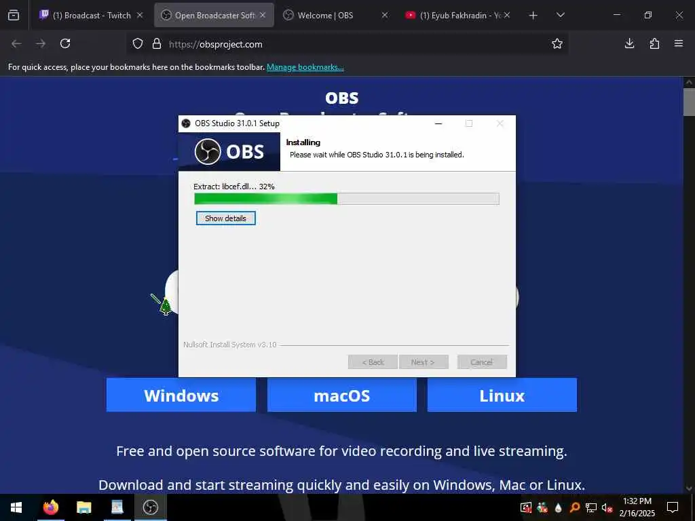The width and height of the screenshot is (695, 521).
Task: Download OBS for Windows
Action: click(x=181, y=395)
